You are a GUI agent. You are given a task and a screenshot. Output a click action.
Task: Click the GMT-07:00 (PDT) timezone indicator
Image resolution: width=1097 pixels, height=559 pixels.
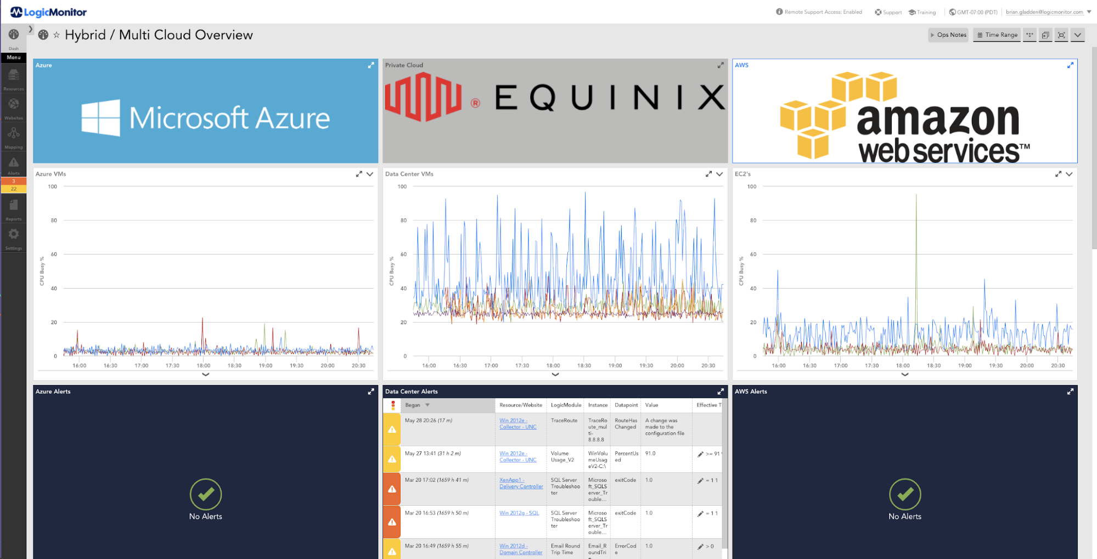973,12
